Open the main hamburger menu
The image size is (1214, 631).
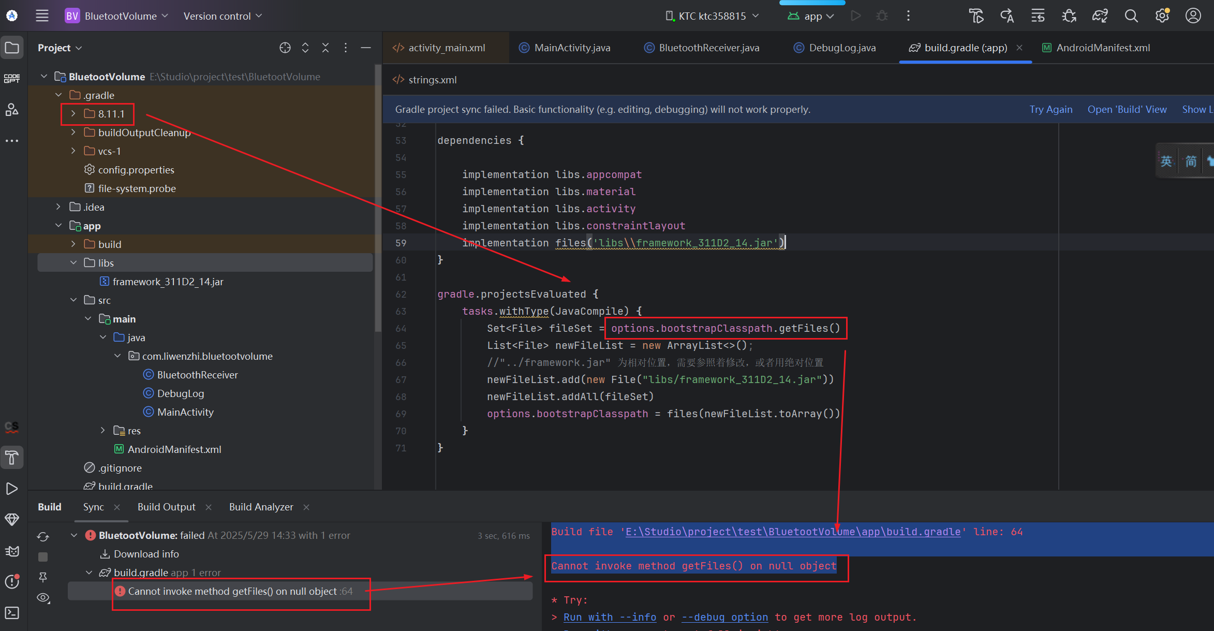tap(42, 16)
